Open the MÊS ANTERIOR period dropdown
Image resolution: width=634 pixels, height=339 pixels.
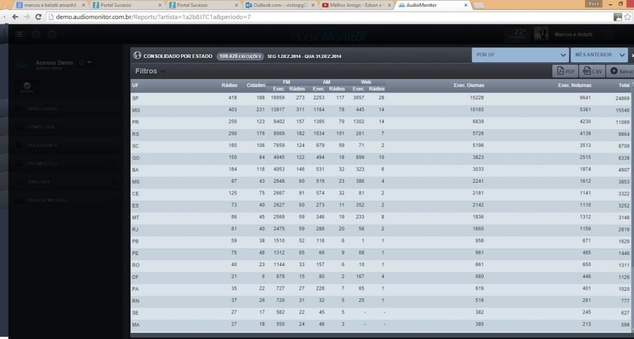click(597, 55)
